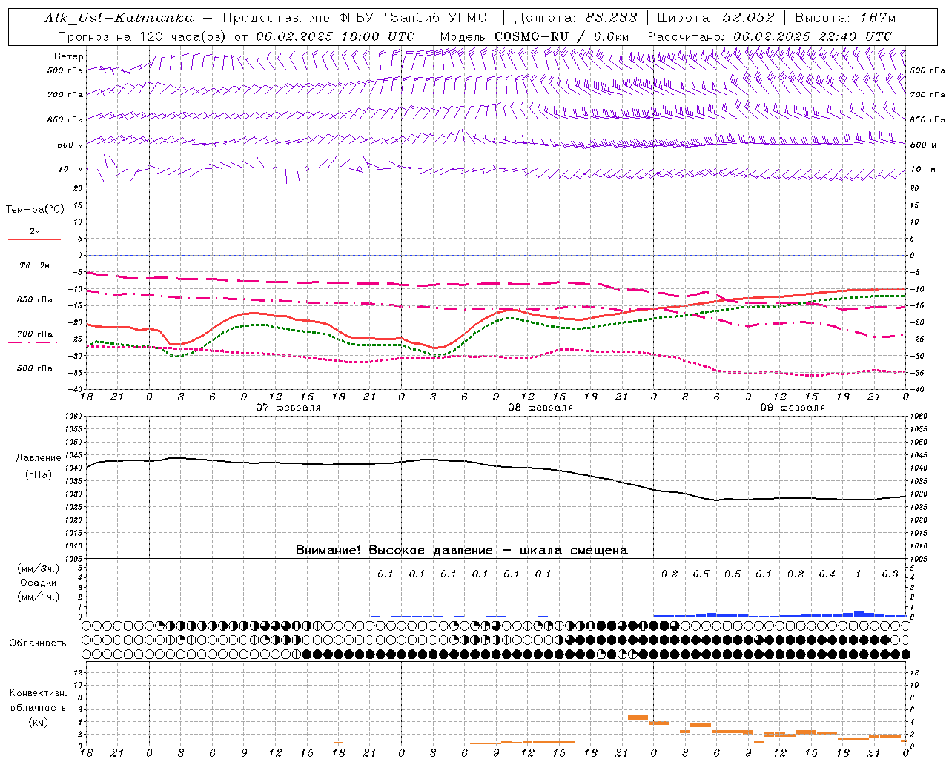Select the longitude value Долгота: 83.233
This screenshot has width=949, height=759.
point(575,18)
